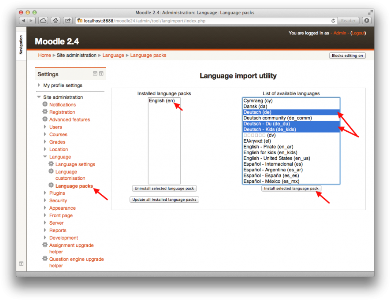This screenshot has height=300, width=390.
Task: Expand the Users tree item
Action: [45, 127]
